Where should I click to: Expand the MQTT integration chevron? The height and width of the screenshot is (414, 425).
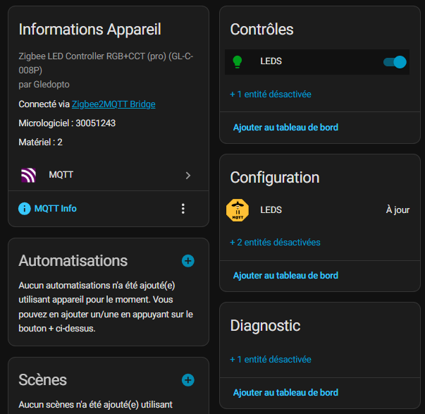(188, 175)
